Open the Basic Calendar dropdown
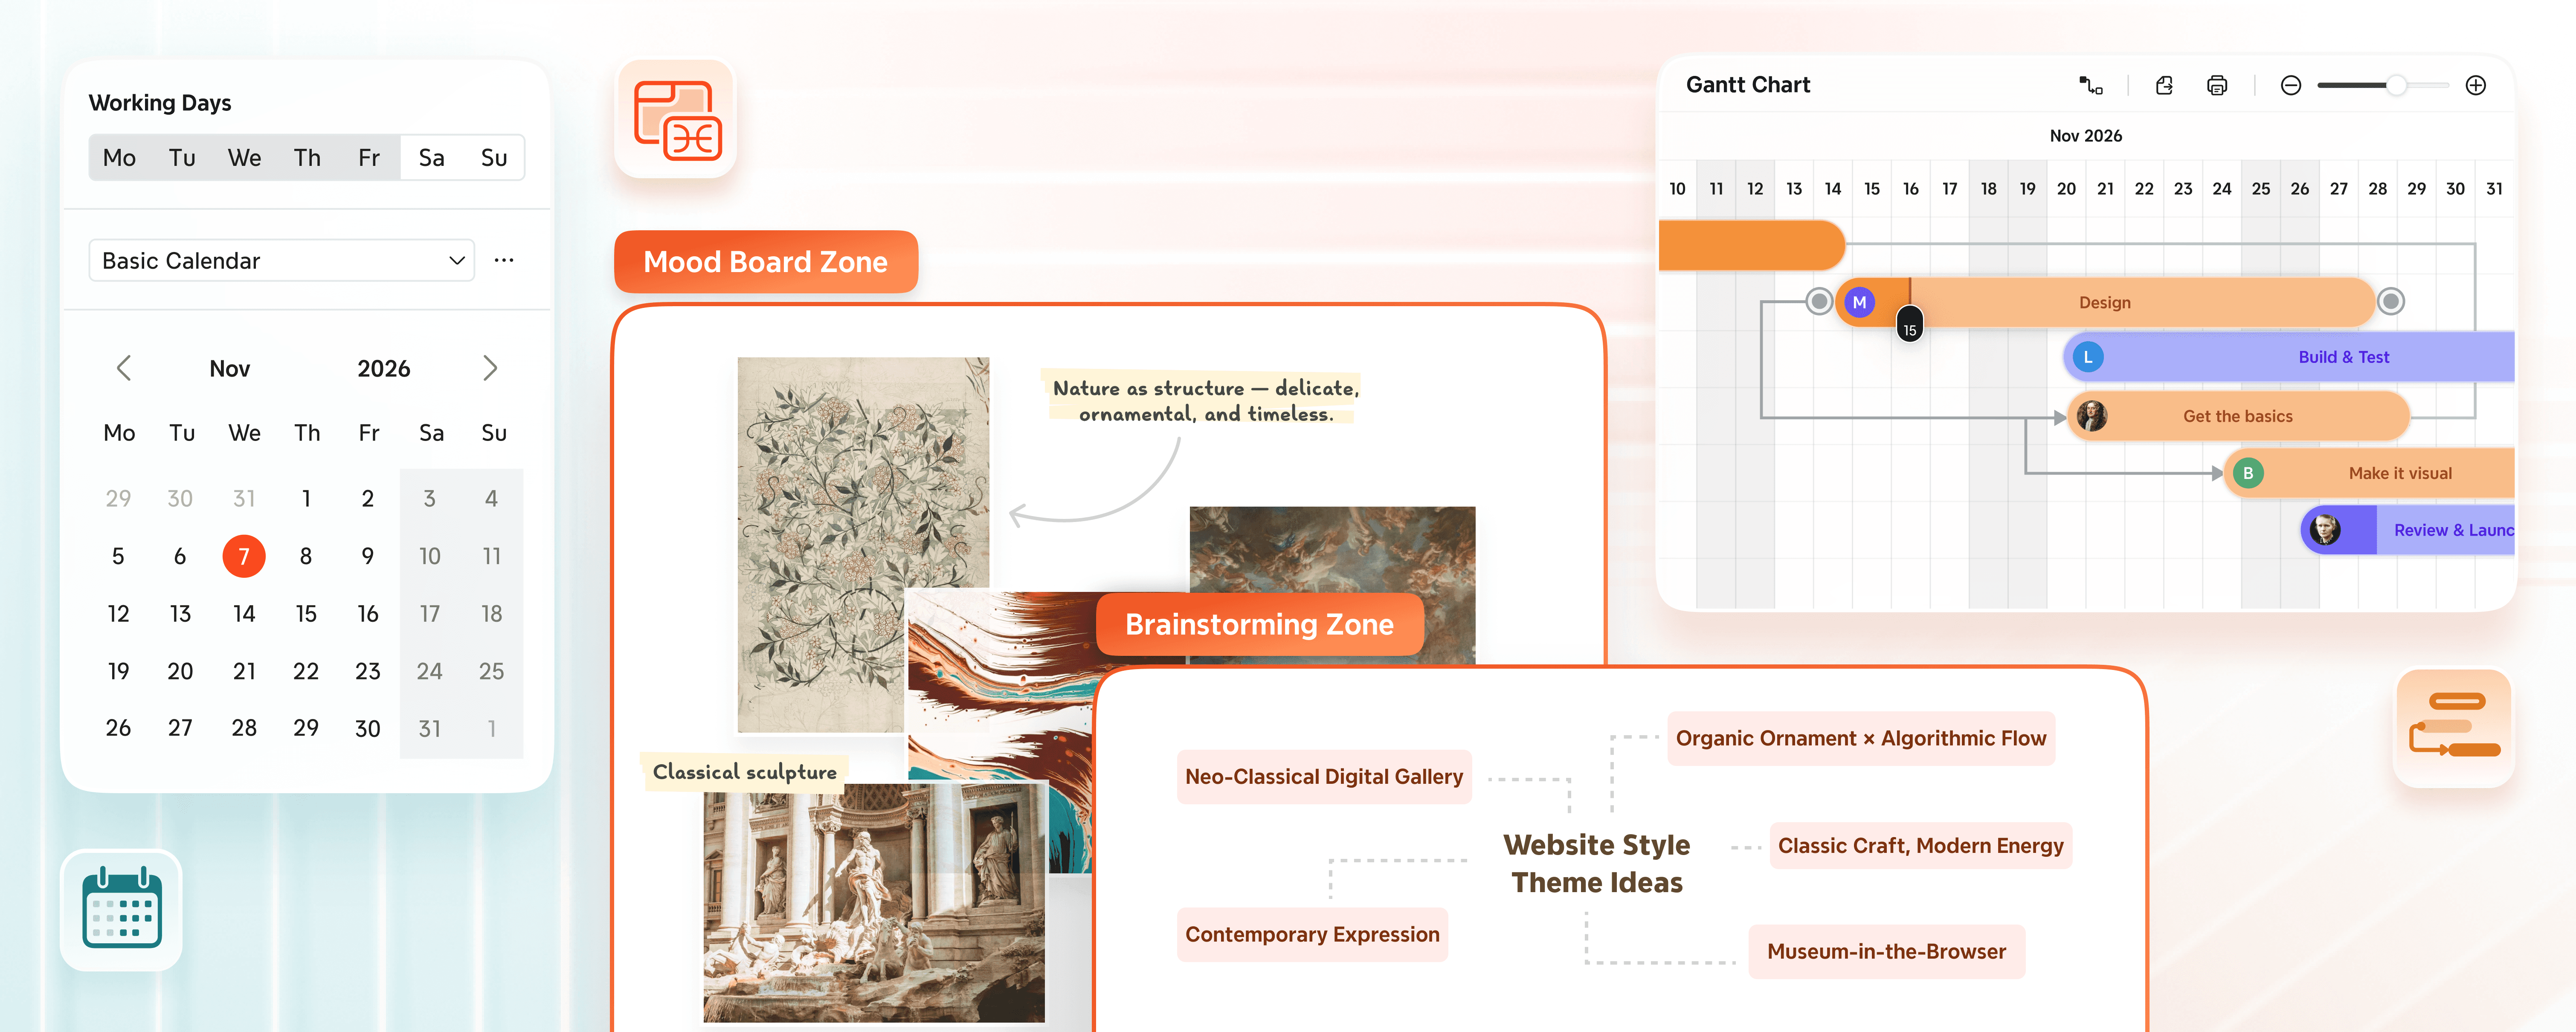The width and height of the screenshot is (2576, 1032). pos(282,261)
